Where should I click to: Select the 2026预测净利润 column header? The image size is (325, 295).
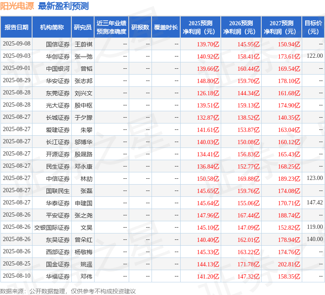pyautogui.click(x=241, y=27)
